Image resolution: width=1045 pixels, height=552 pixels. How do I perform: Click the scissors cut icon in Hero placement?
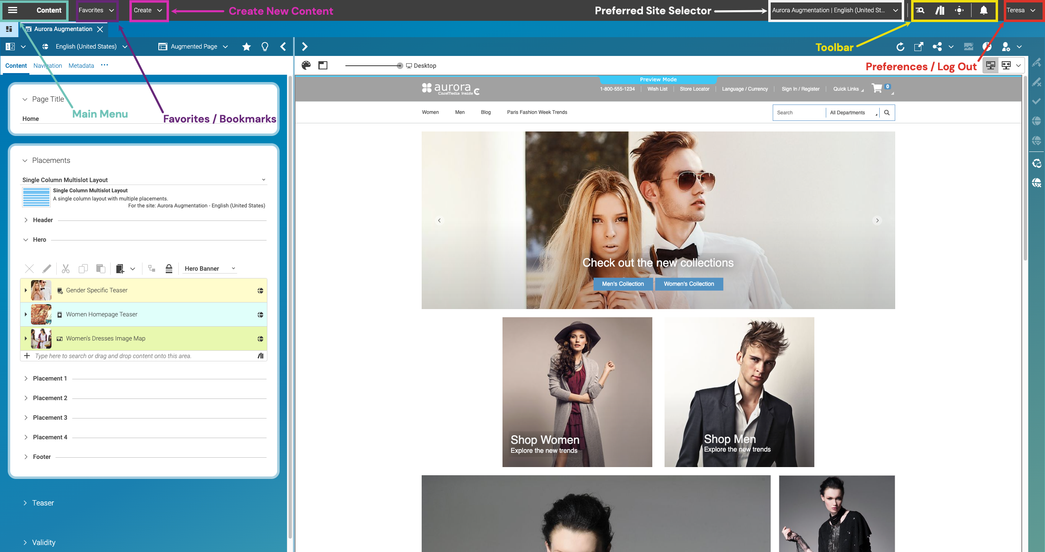pos(65,269)
